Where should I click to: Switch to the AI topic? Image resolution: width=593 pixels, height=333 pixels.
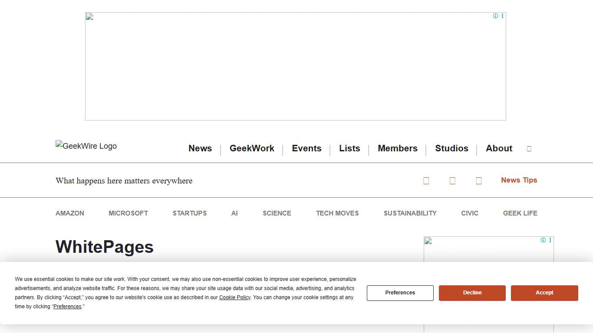(234, 213)
